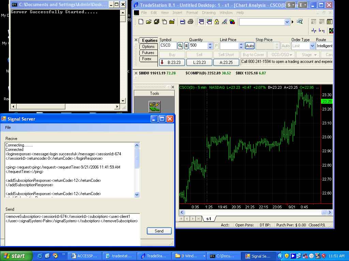Close the Tools side panel with its X
This screenshot has height=261, width=349.
[x=173, y=87]
